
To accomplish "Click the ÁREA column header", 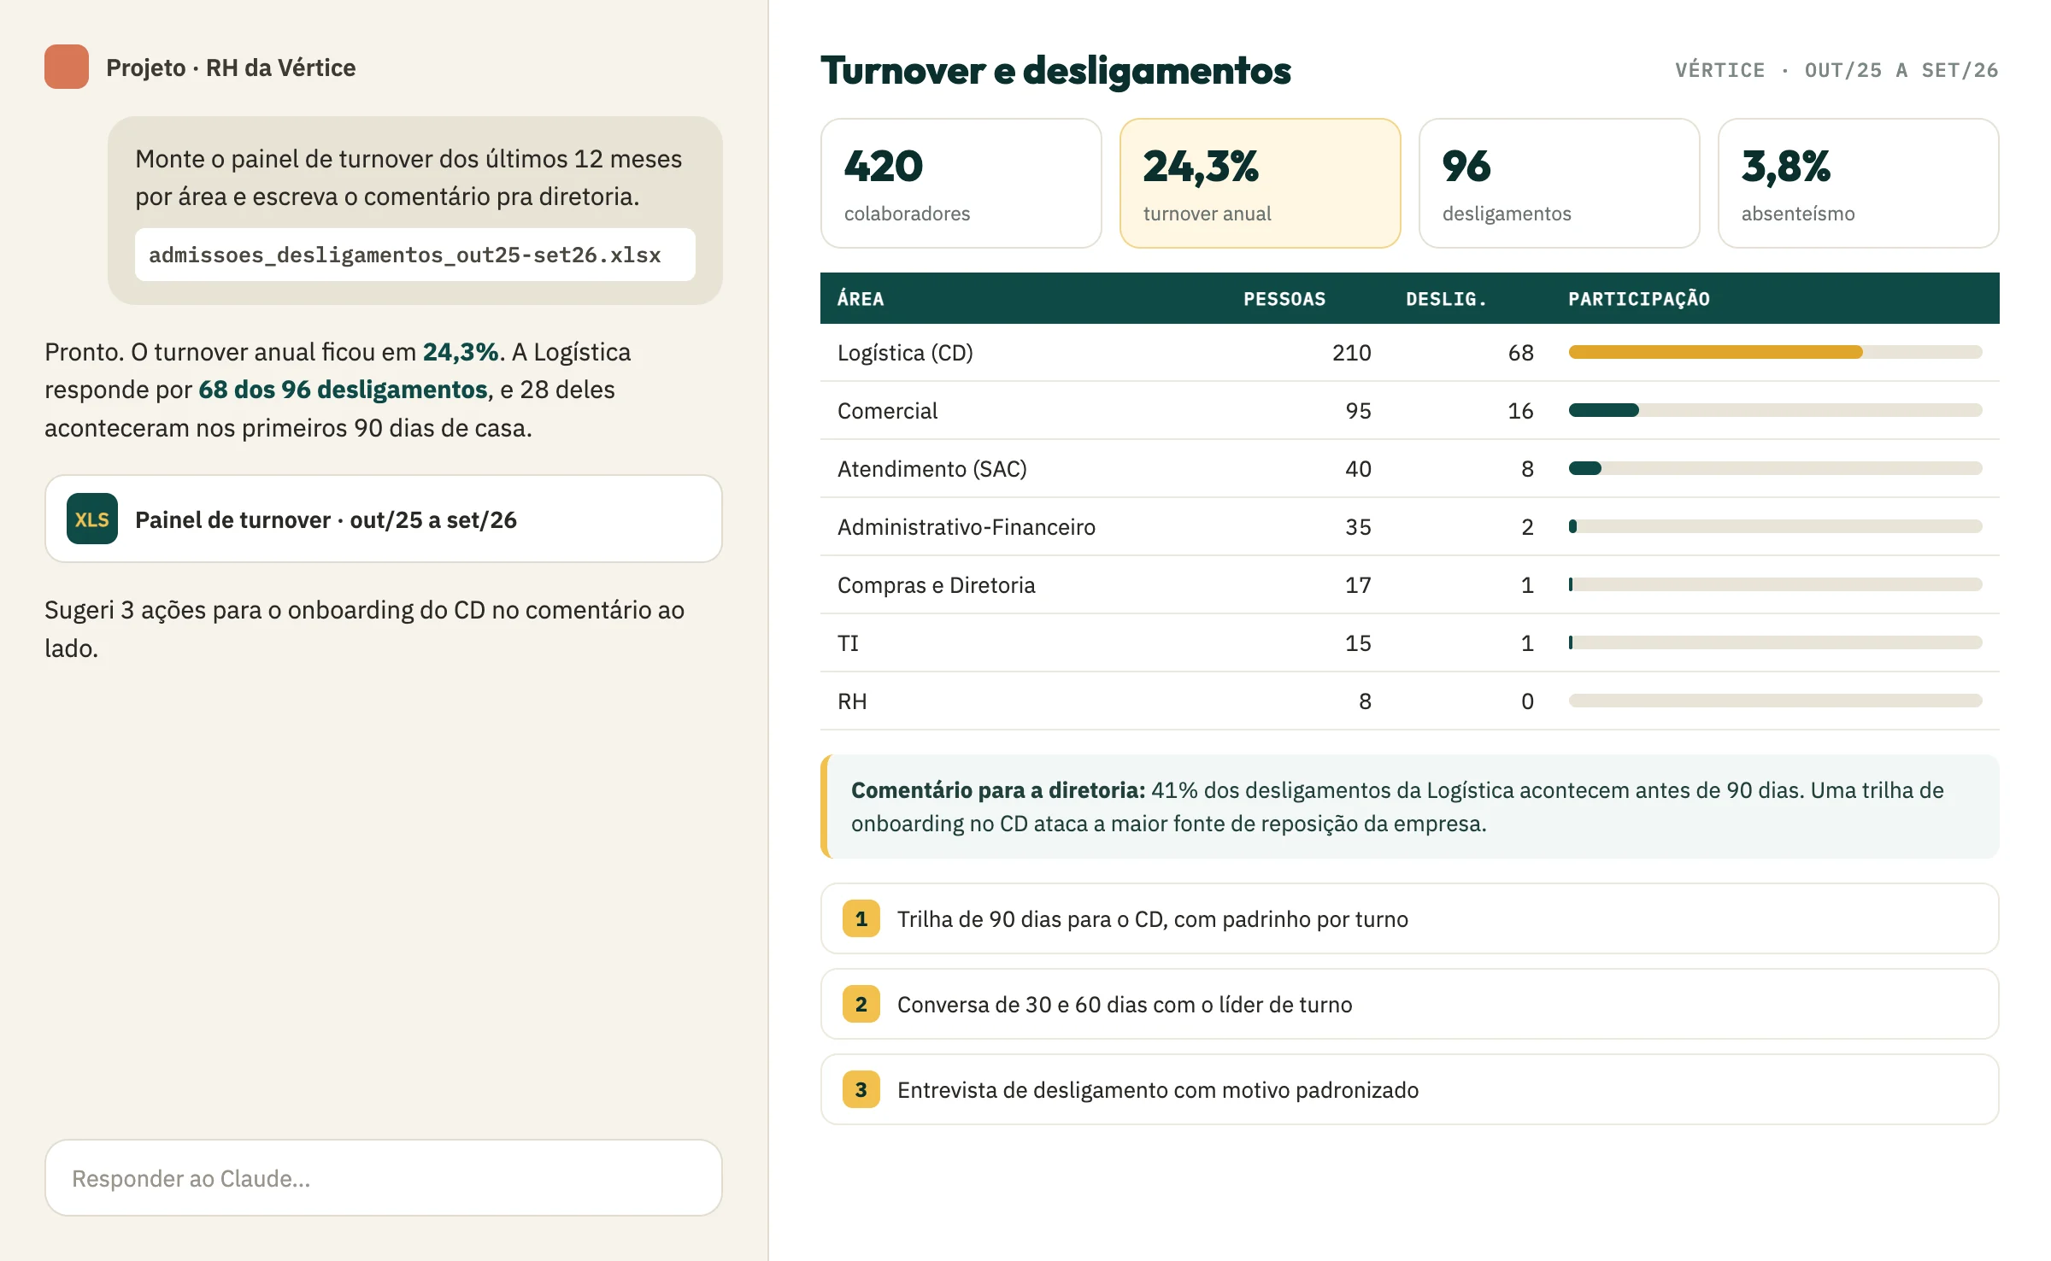I will click(861, 299).
